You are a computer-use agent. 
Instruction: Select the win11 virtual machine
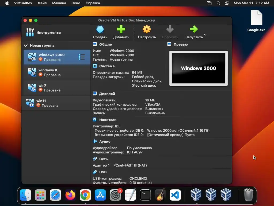point(56,103)
